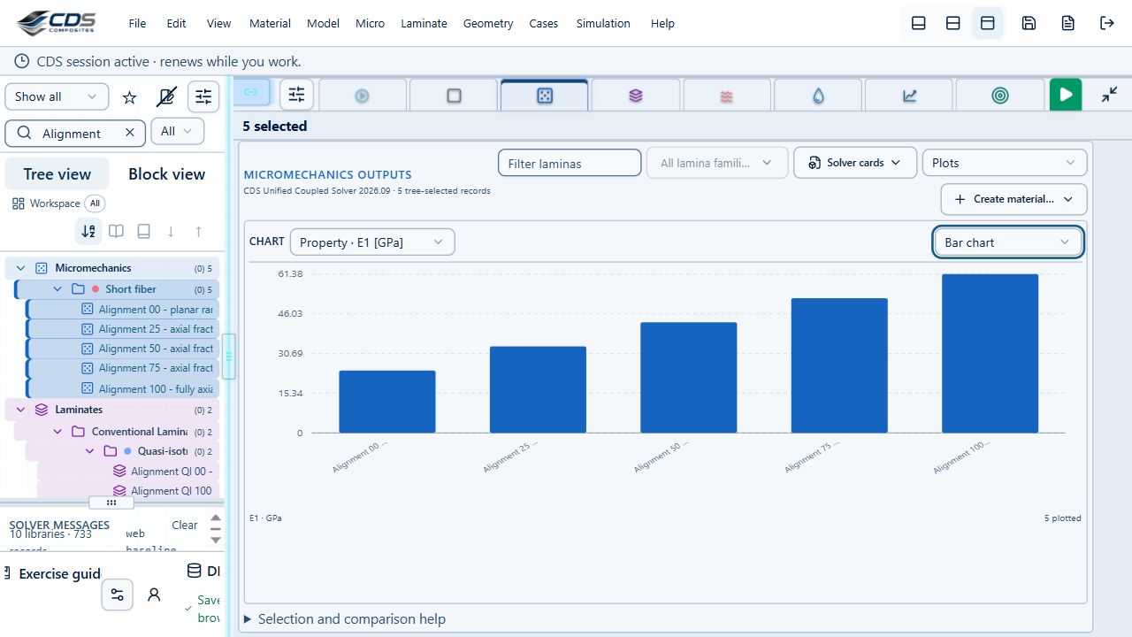This screenshot has height=637, width=1132.
Task: Switch to the split horizontal layout
Action: pos(953,23)
